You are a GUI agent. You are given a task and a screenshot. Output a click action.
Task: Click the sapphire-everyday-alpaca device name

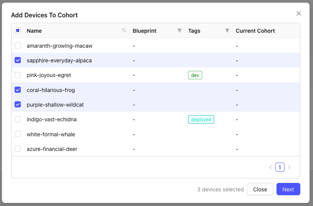(59, 60)
